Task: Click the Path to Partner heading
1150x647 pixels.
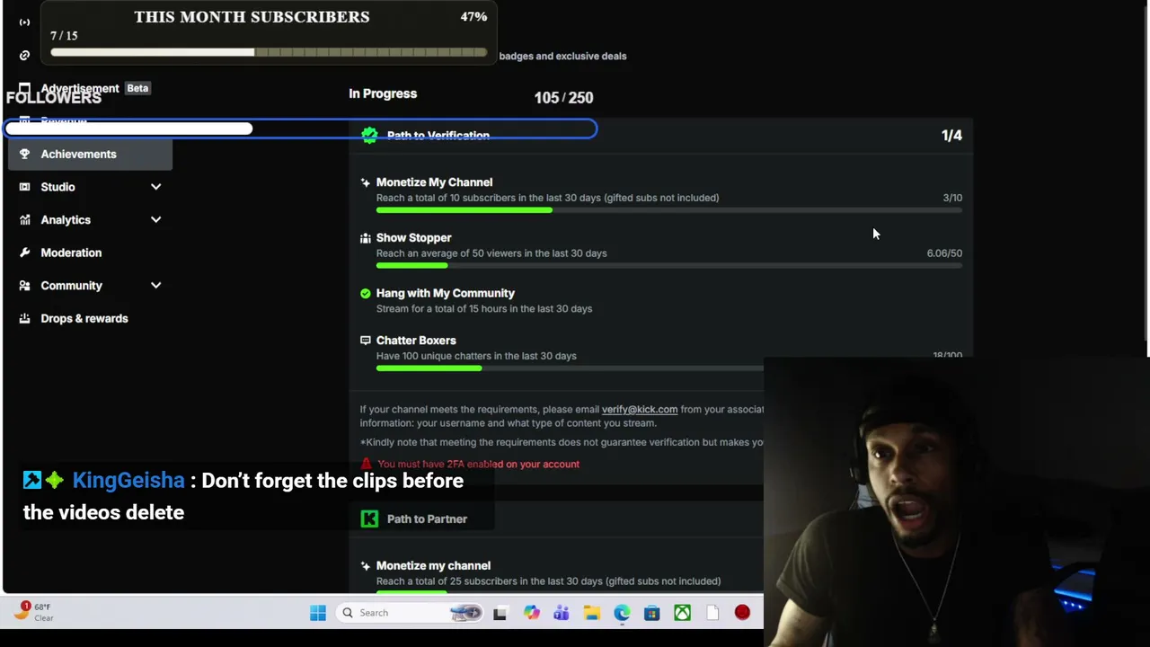Action: coord(427,519)
